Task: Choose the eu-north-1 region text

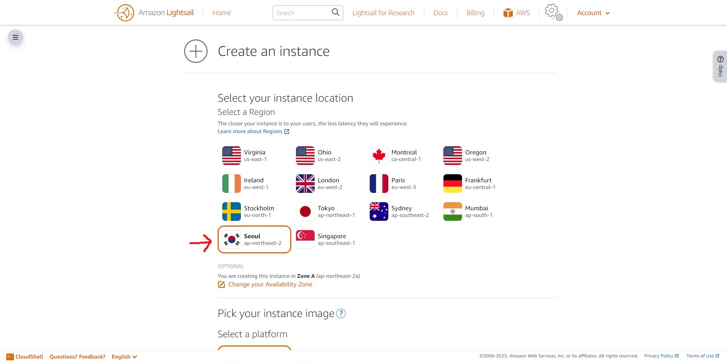Action: [257, 215]
